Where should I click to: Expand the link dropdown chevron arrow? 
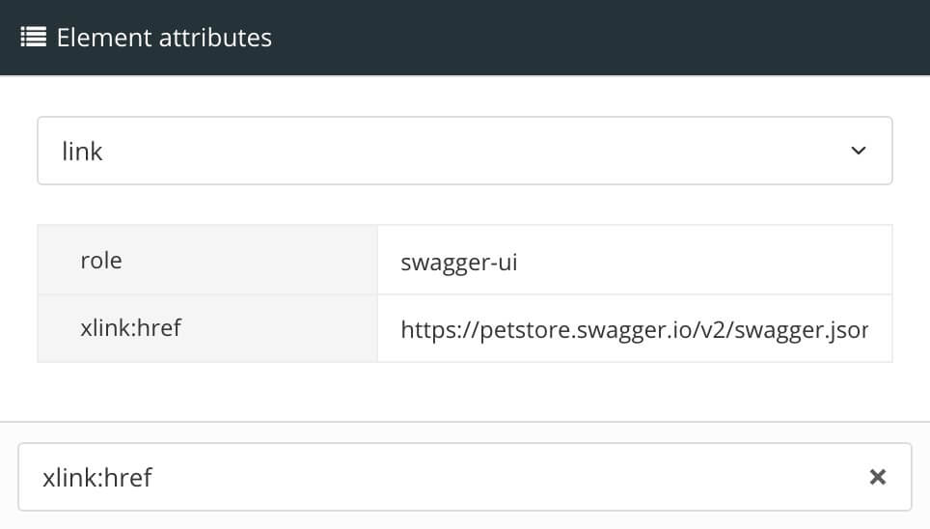tap(859, 151)
